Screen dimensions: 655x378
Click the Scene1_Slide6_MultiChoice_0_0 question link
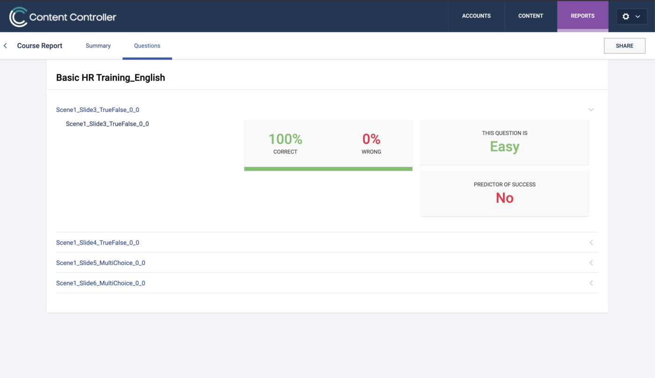pos(101,283)
